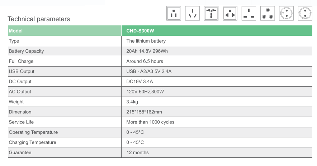Click the universal multi-standard socket icon
317x166 pixels.
point(211,14)
